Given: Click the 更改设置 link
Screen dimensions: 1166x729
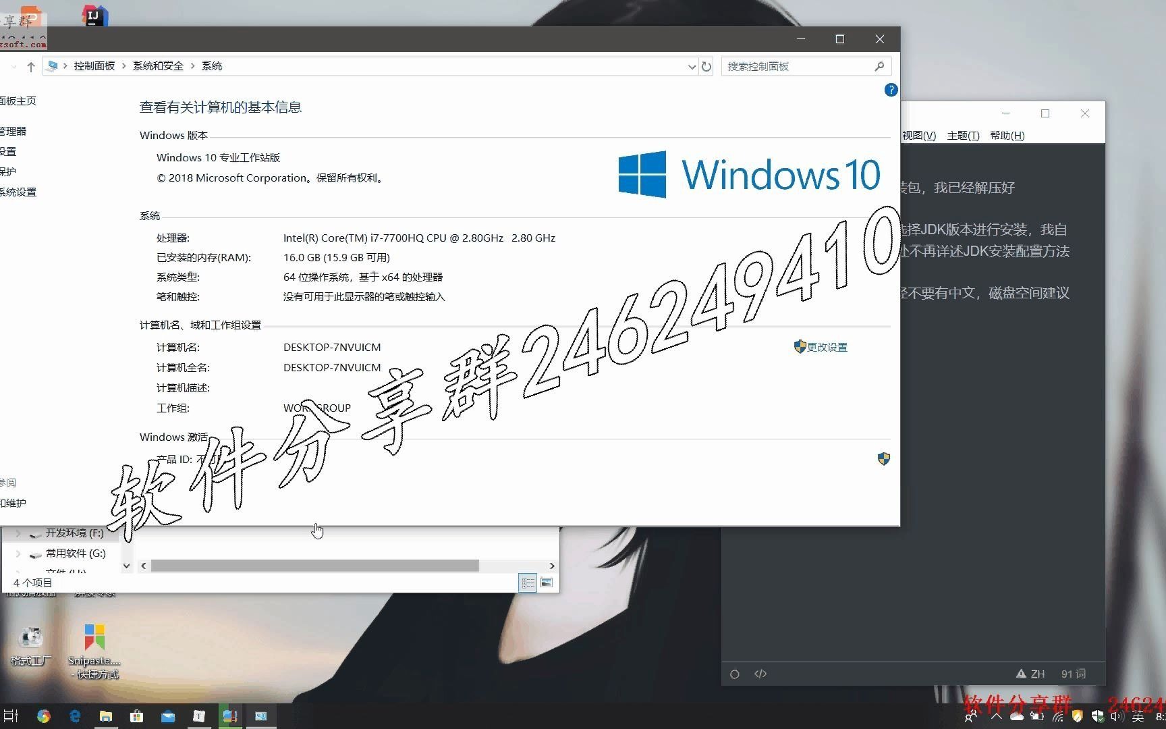Looking at the screenshot, I should coord(827,347).
